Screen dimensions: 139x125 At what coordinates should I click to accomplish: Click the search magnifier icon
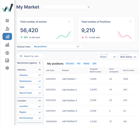click(x=21, y=56)
